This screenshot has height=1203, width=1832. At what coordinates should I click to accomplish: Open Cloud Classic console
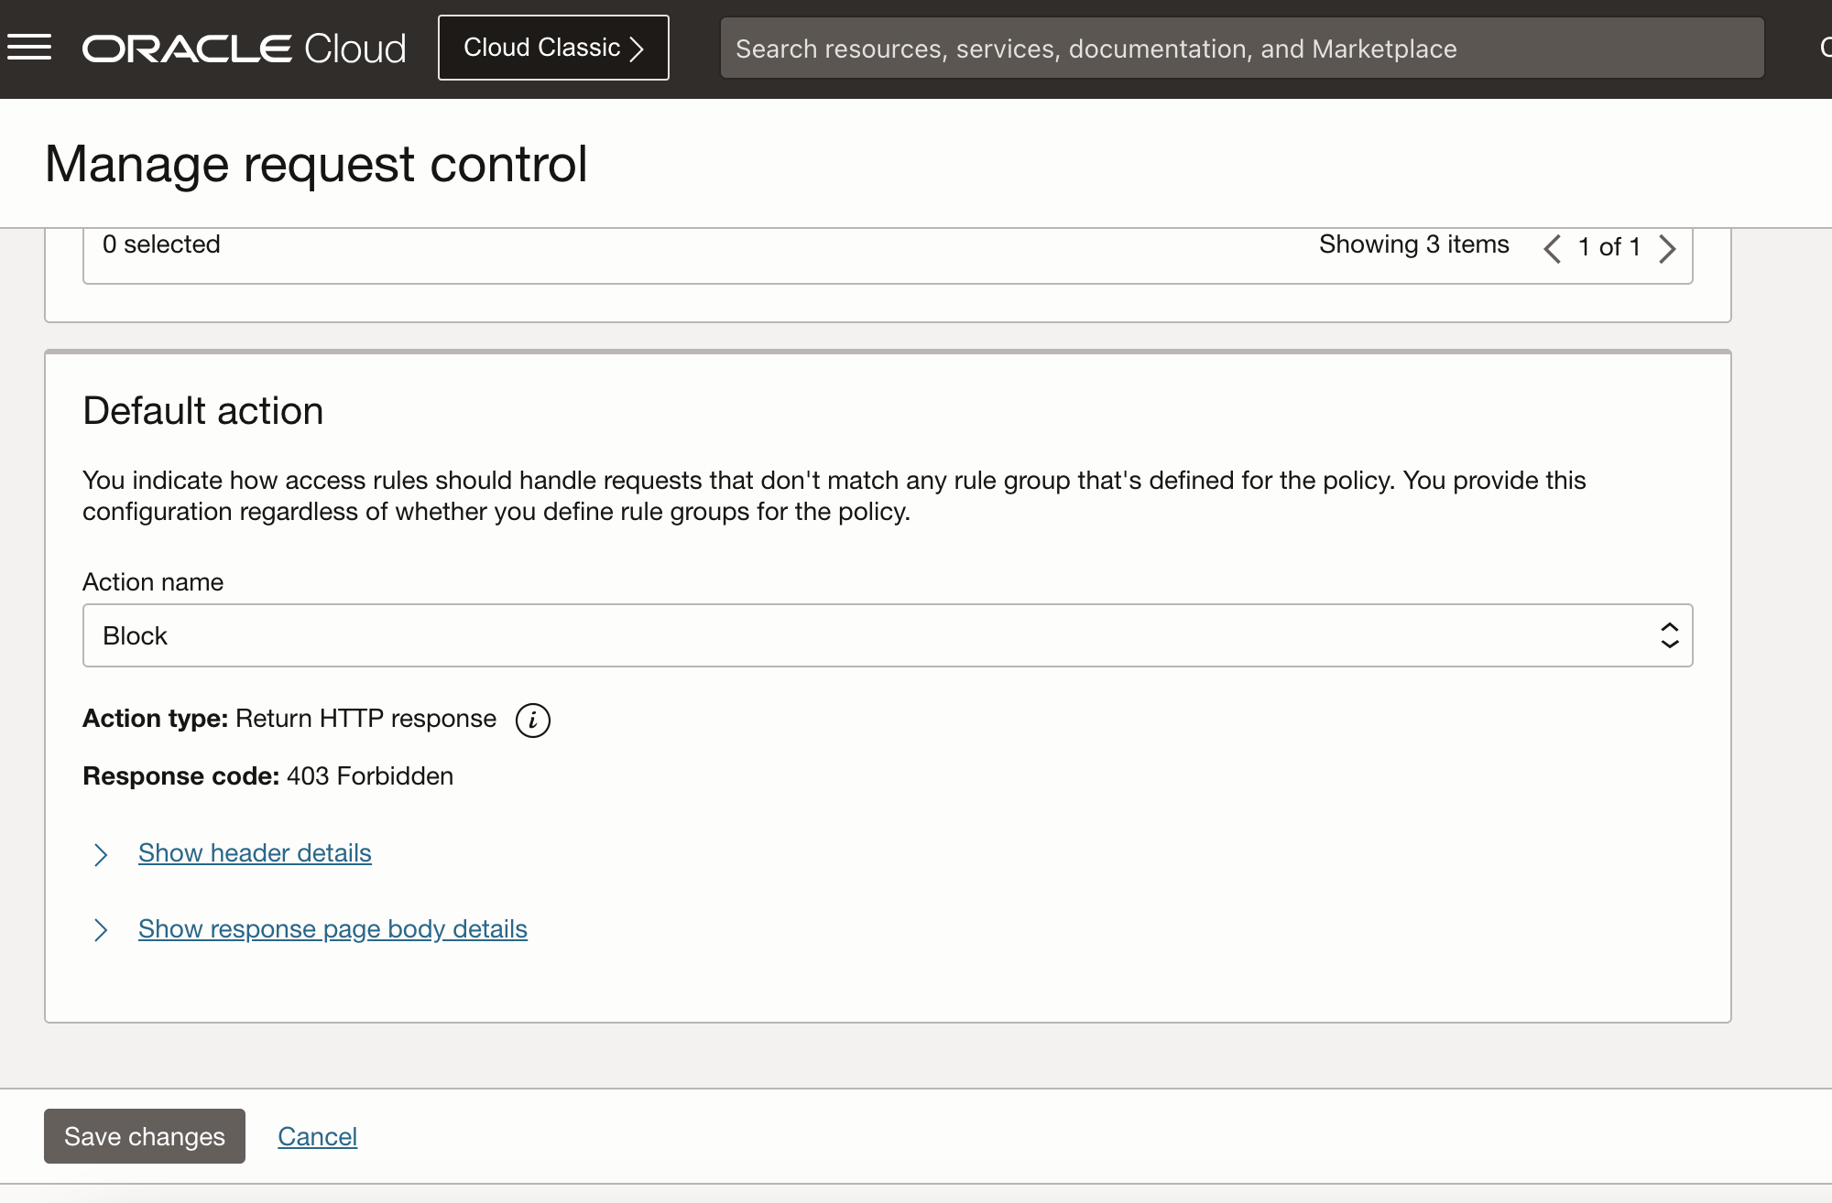pyautogui.click(x=542, y=48)
